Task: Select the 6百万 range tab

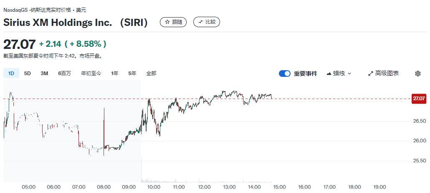Action: 64,73
